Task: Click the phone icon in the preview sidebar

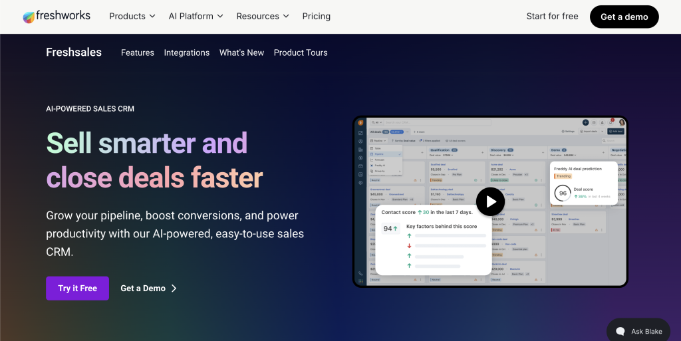Action: click(360, 274)
